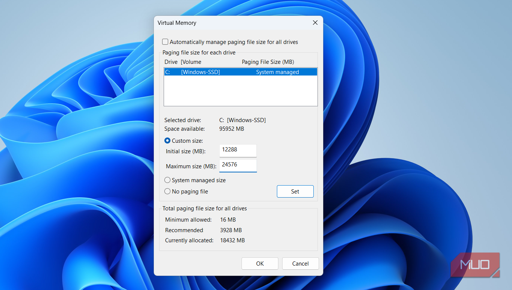
Task: Click the Set button
Action: 295,192
